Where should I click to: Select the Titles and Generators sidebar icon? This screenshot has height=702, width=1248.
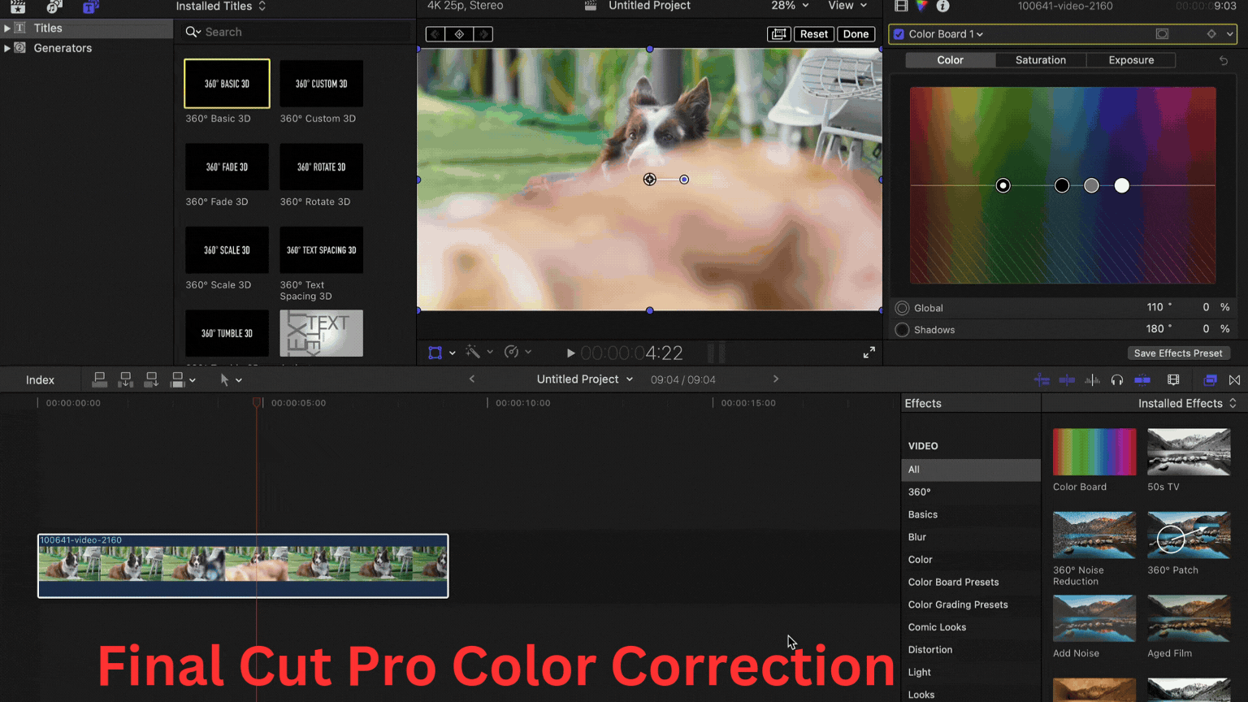(x=91, y=6)
